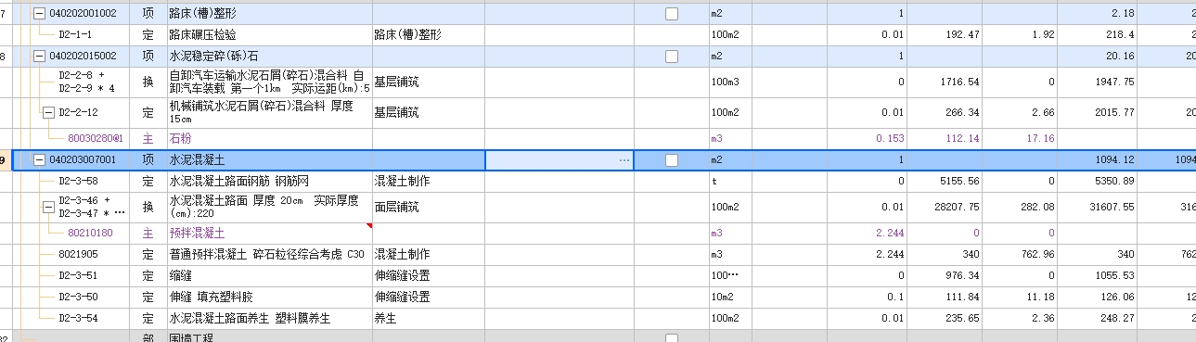
Task: Collapse the 040202001002 tree row
Action: (x=39, y=14)
